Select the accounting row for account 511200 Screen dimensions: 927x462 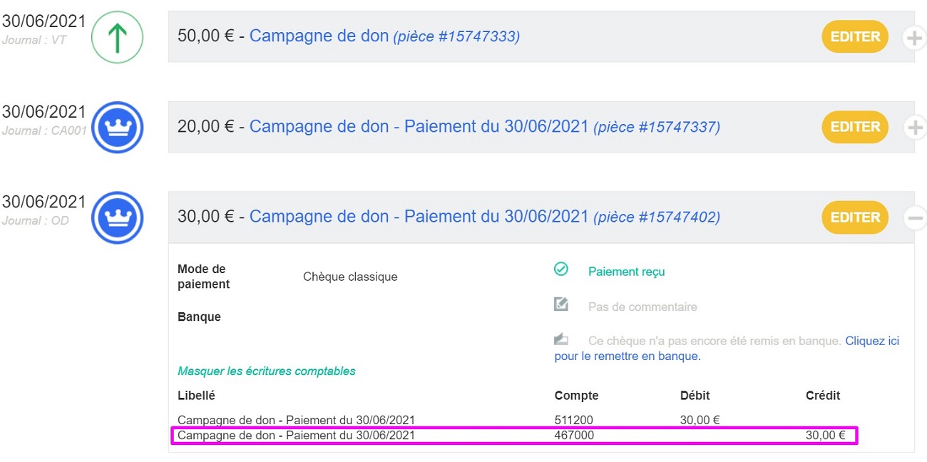(514, 420)
